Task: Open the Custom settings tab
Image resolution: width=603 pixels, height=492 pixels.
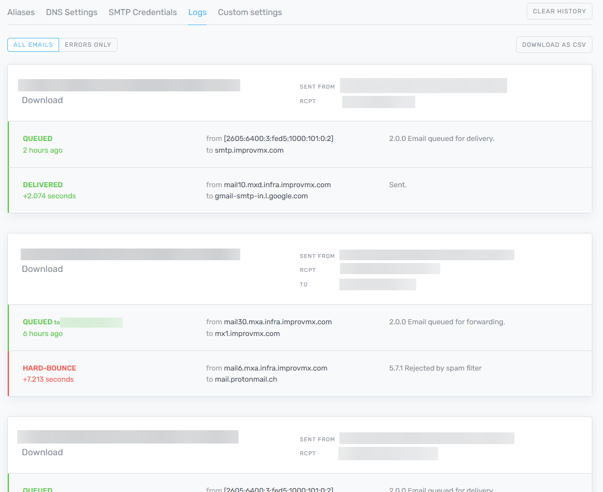Action: (x=250, y=12)
